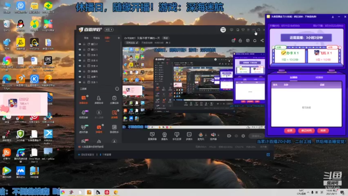Image resolution: width=348 pixels, height=196 pixels.
Task: Open the notification center in taskbar
Action: point(342,192)
